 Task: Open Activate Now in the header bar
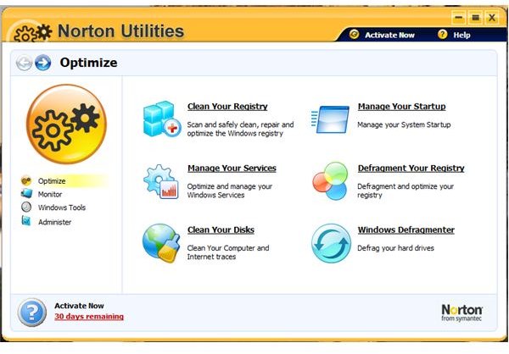[389, 35]
